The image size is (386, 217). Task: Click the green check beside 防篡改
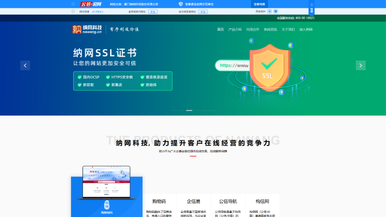tap(108, 85)
